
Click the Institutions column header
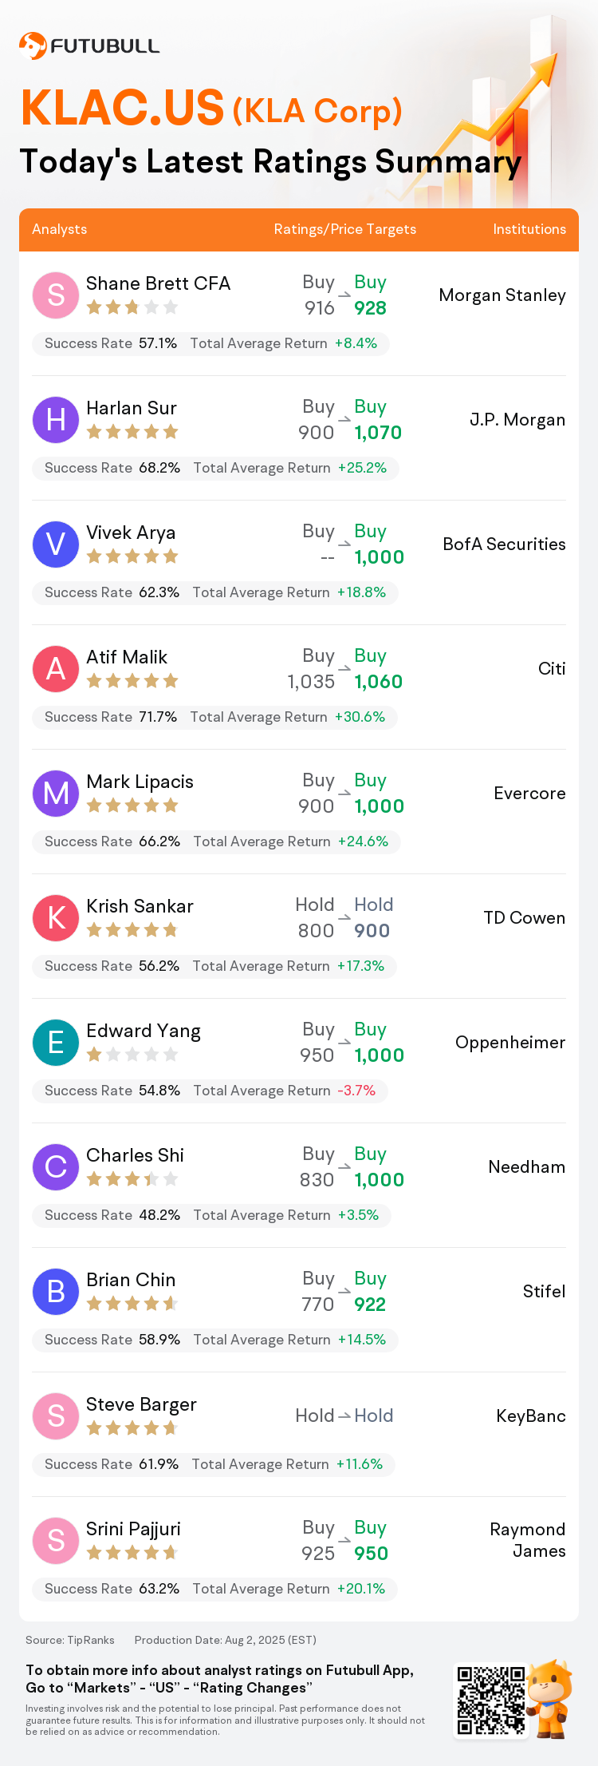coord(529,229)
